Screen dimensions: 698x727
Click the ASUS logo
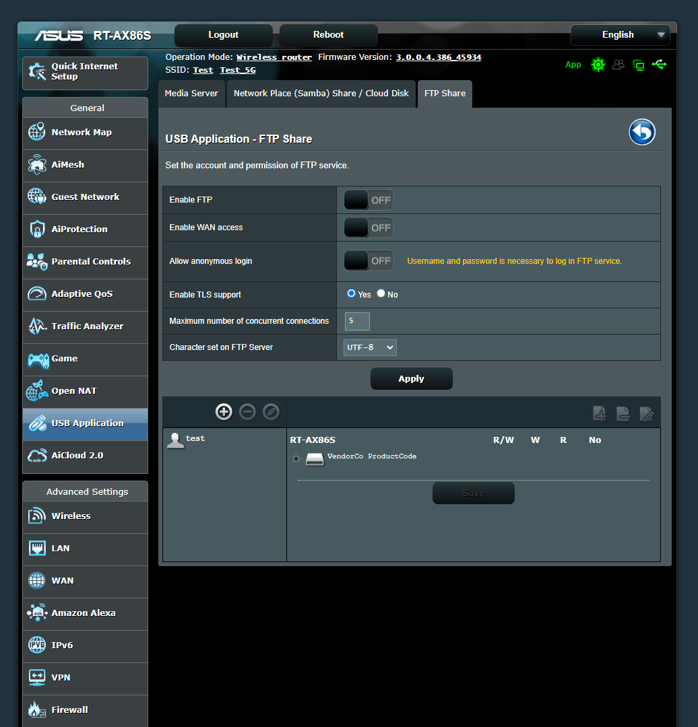[59, 35]
